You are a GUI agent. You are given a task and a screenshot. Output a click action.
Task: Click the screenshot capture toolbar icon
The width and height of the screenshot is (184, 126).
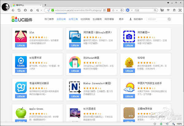[x=180, y=10]
